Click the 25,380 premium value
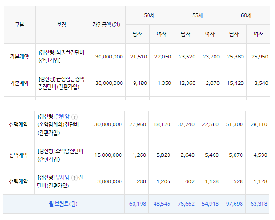This screenshot has height=220, width=275. pyautogui.click(x=235, y=57)
